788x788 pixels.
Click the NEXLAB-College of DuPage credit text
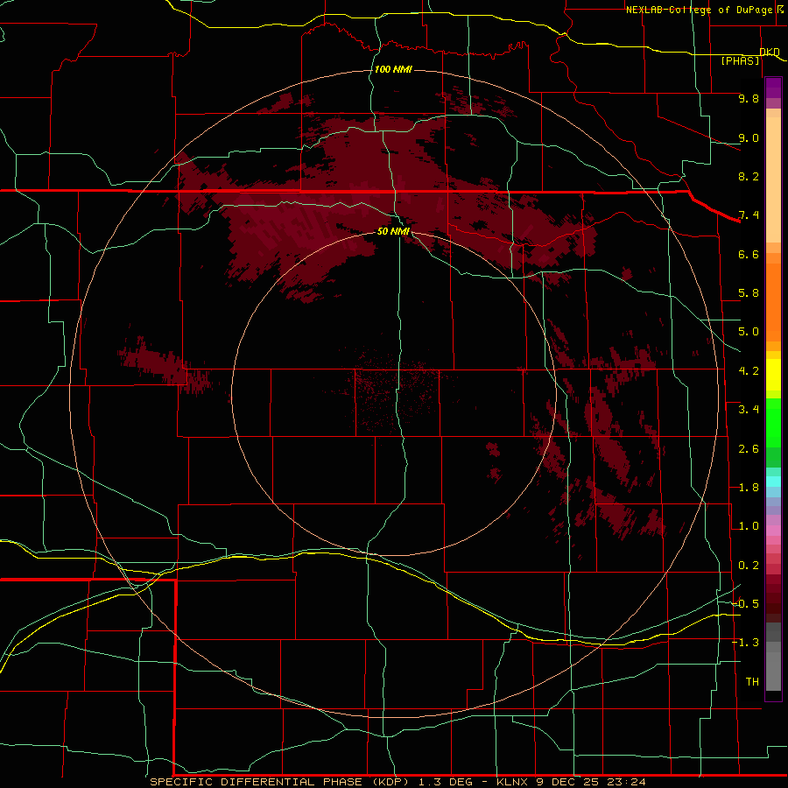[x=699, y=10]
